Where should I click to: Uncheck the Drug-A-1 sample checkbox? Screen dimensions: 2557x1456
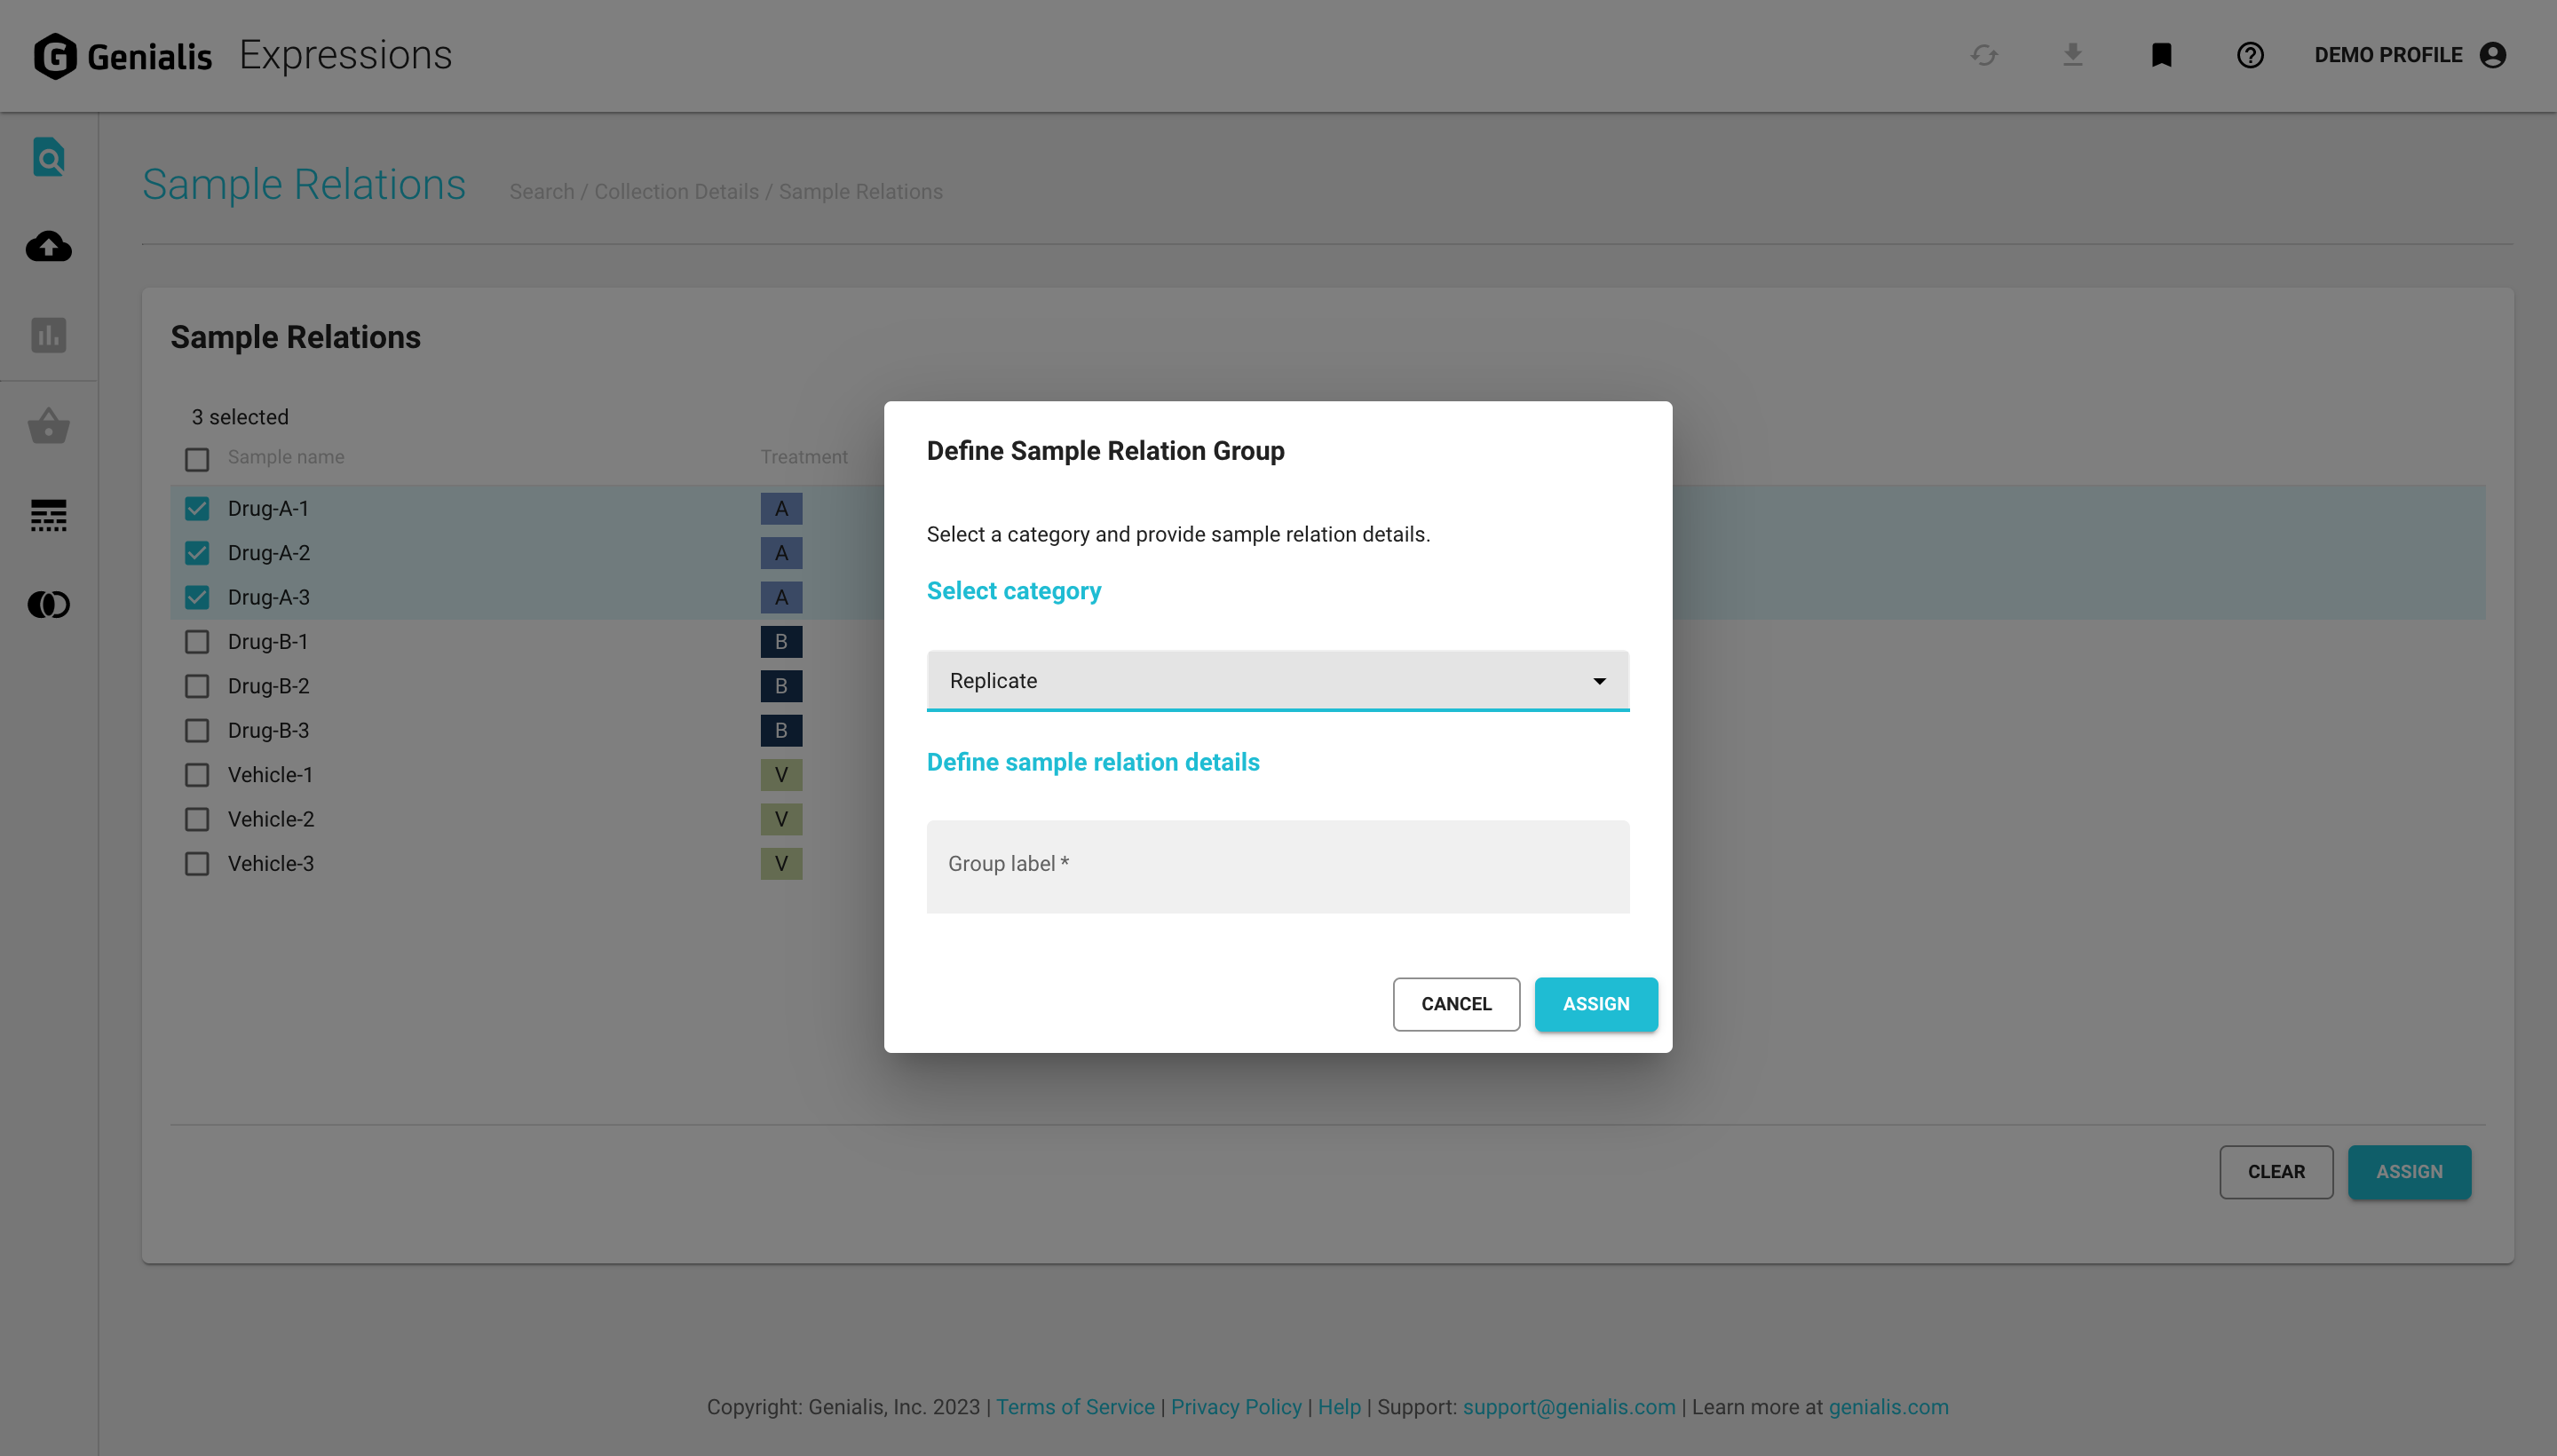(x=197, y=508)
